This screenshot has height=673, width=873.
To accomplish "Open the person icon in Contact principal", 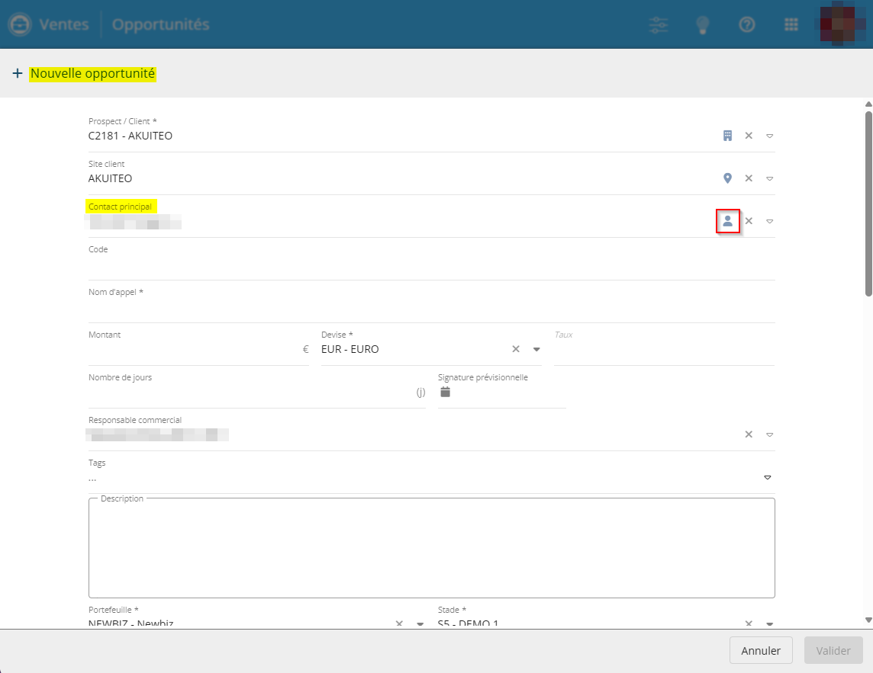I will (727, 221).
